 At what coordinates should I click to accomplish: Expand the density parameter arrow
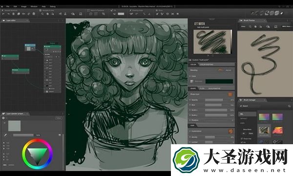[190, 137]
